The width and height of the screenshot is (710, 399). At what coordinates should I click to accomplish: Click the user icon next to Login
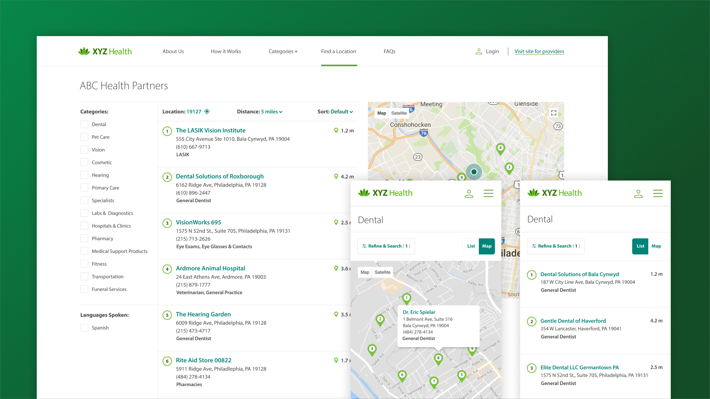point(479,51)
